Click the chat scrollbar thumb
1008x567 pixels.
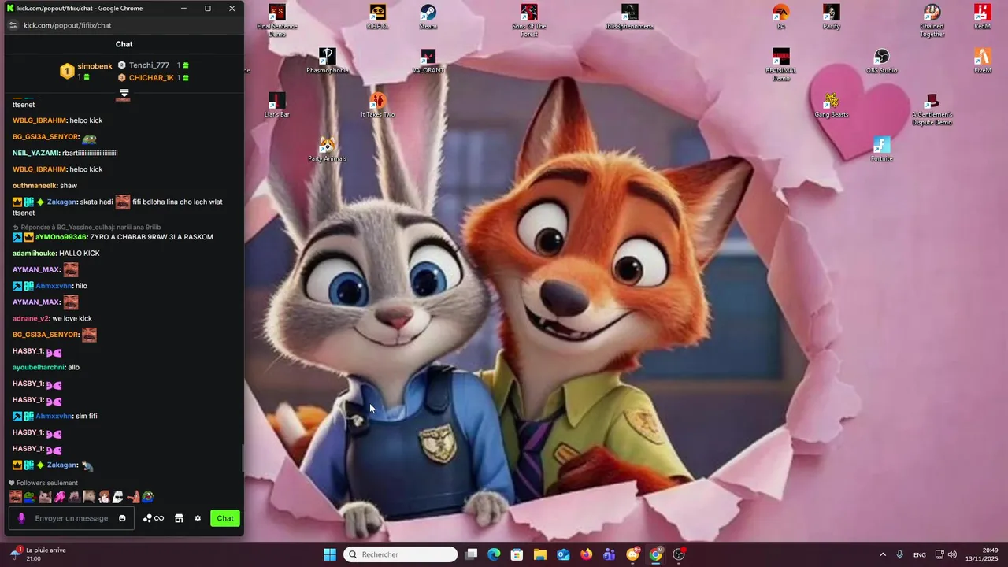point(242,458)
